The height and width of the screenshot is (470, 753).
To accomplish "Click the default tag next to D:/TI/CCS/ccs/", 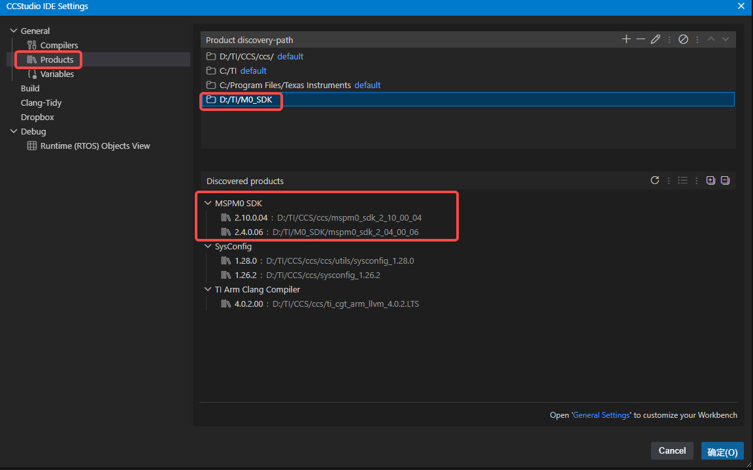I will [290, 57].
